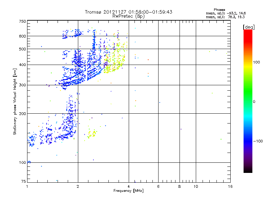
Task: Click the dense blue trace near 2 MHz, 400 km
Action: coord(79,66)
